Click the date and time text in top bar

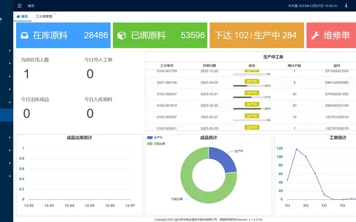coord(313,6)
